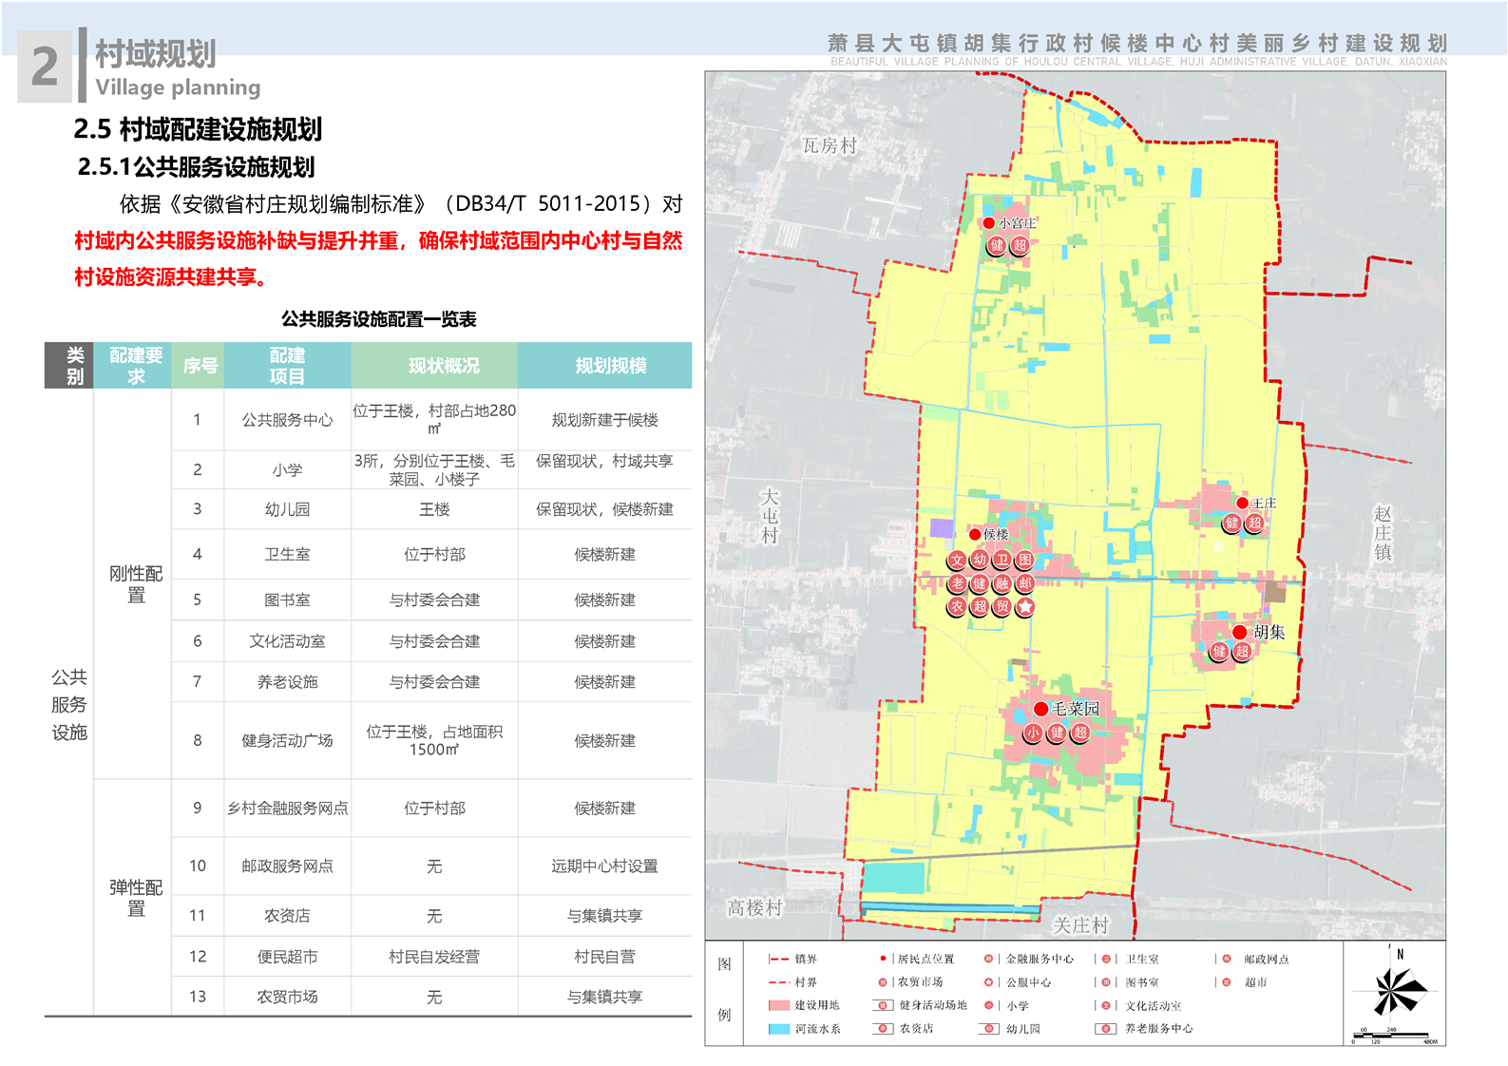Select the 老 elderly care icon on map

click(x=957, y=583)
